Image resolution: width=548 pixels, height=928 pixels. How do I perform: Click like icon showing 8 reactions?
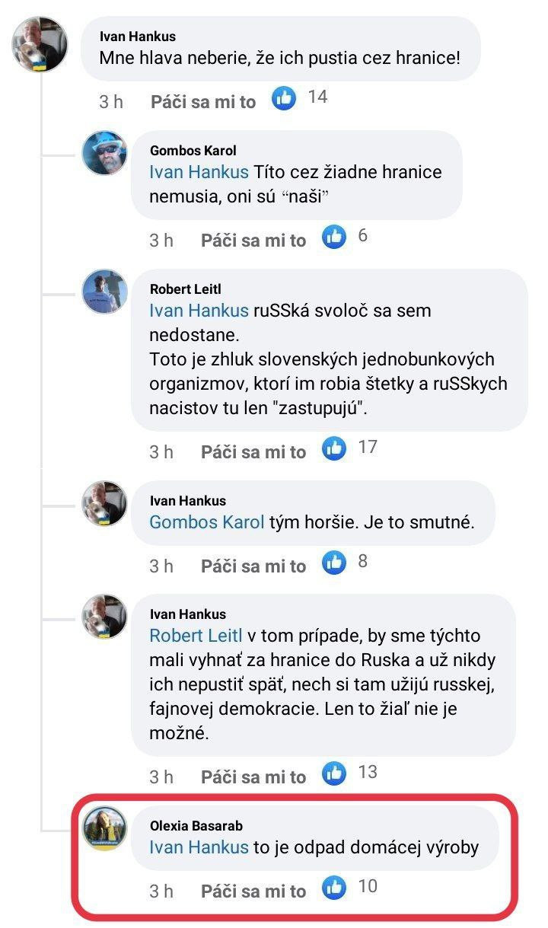334,563
